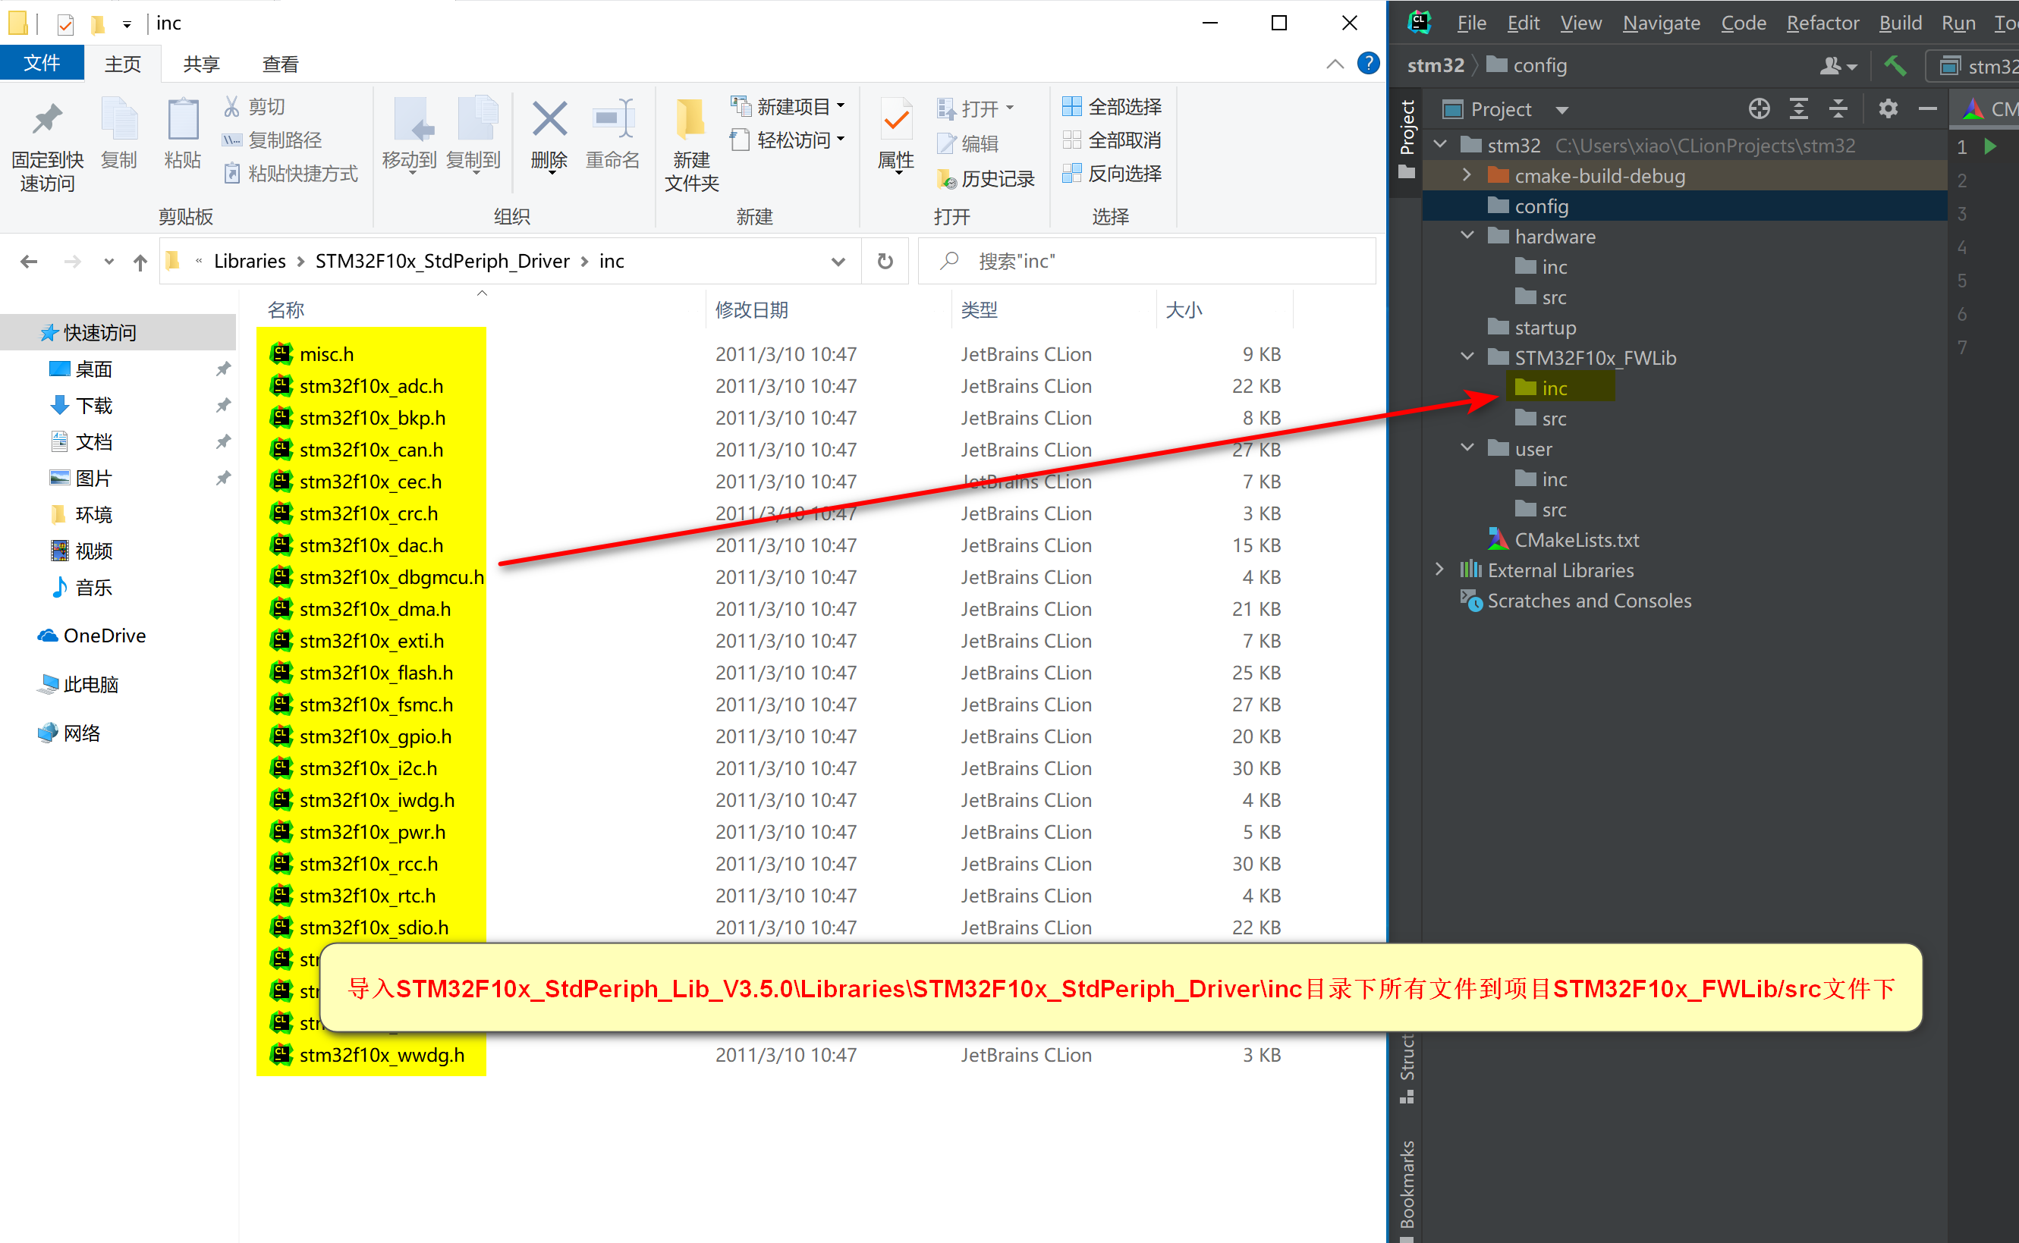The width and height of the screenshot is (2019, 1243).
Task: Click Select all (全部选择)
Action: (x=1111, y=107)
